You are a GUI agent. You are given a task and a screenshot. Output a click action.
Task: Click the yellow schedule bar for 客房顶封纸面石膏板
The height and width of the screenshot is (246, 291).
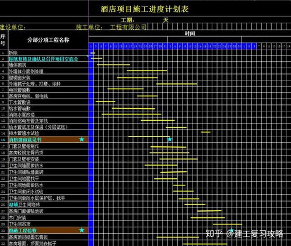(x=178, y=237)
